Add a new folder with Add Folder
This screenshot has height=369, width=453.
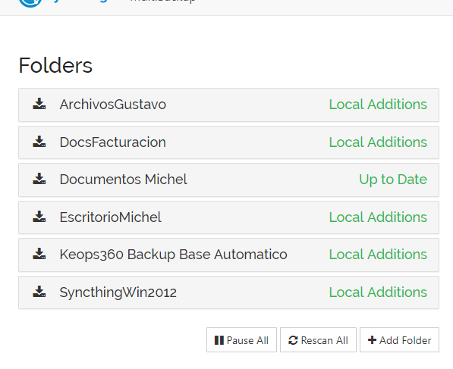pyautogui.click(x=399, y=340)
